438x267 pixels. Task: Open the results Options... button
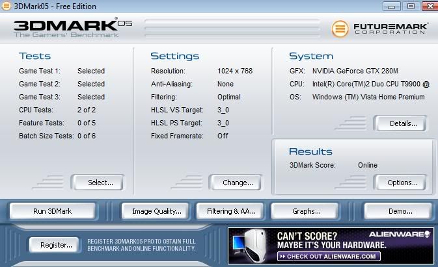pos(400,183)
